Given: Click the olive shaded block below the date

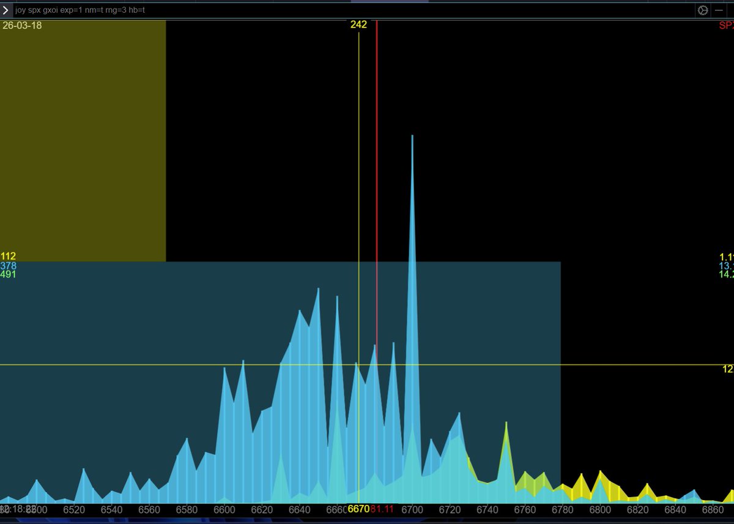Looking at the screenshot, I should click(x=83, y=141).
